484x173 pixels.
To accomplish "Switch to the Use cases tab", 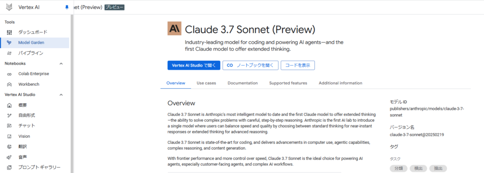I will pyautogui.click(x=206, y=83).
